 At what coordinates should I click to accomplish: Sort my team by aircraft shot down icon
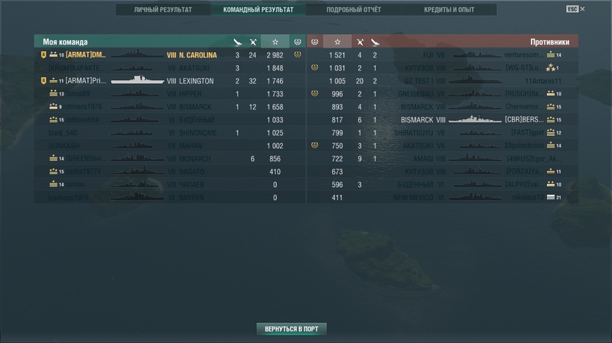[x=253, y=42]
